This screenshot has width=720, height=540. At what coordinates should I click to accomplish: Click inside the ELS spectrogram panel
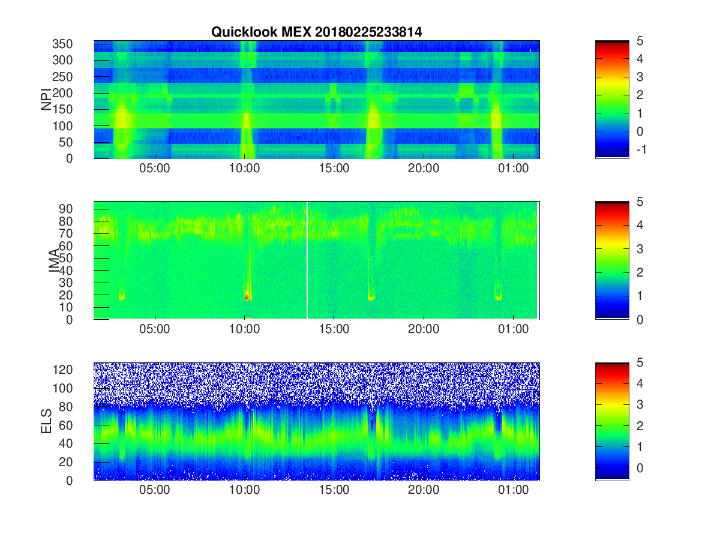(x=316, y=421)
